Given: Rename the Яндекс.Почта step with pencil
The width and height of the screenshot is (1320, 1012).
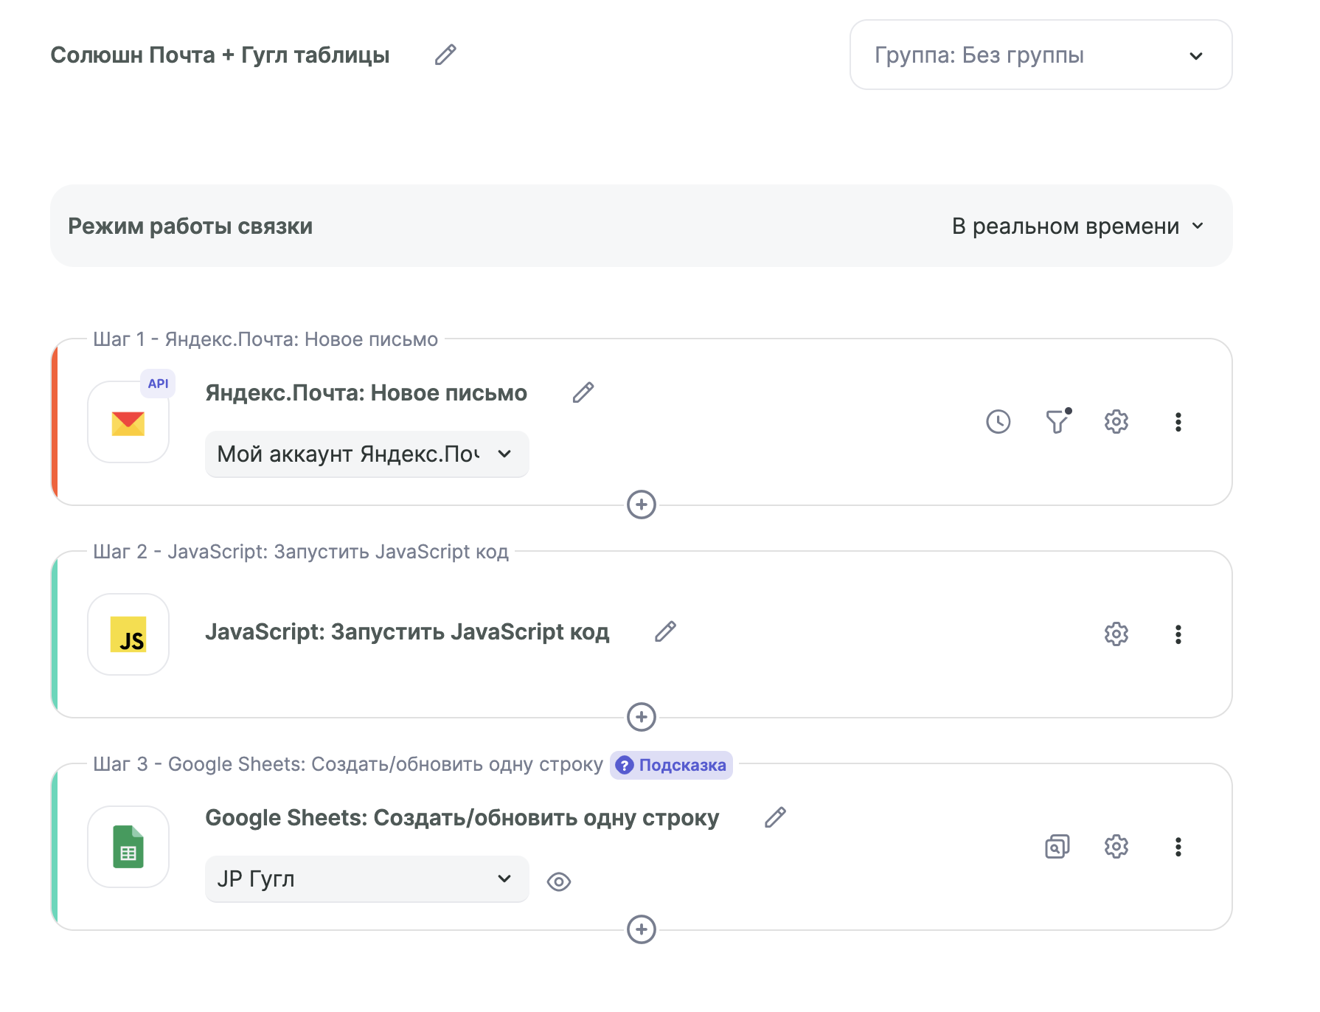Looking at the screenshot, I should click(583, 392).
